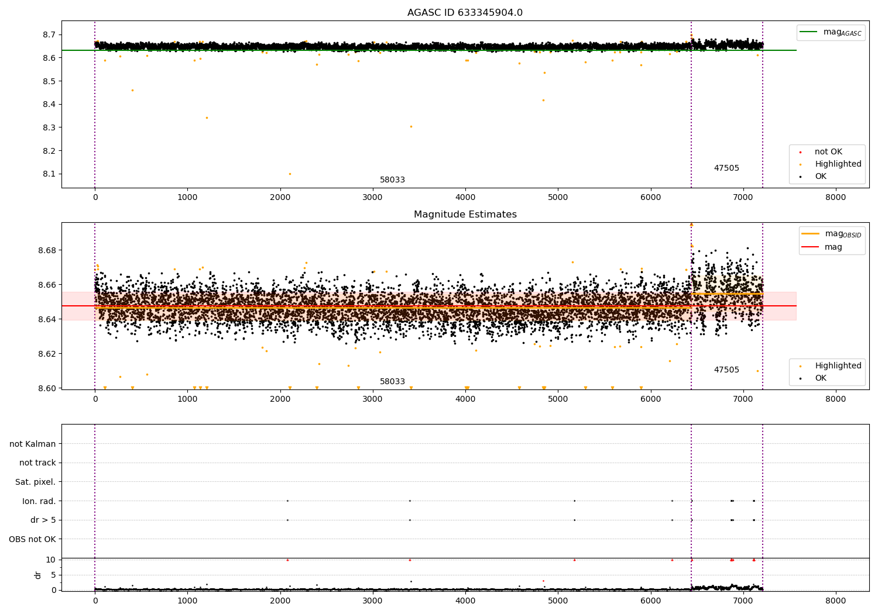The image size is (878, 614).
Task: Click the green line swatch in the legend
Action: 809,32
